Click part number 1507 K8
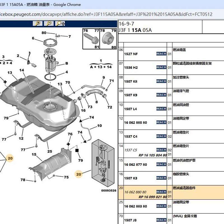 [131, 81]
